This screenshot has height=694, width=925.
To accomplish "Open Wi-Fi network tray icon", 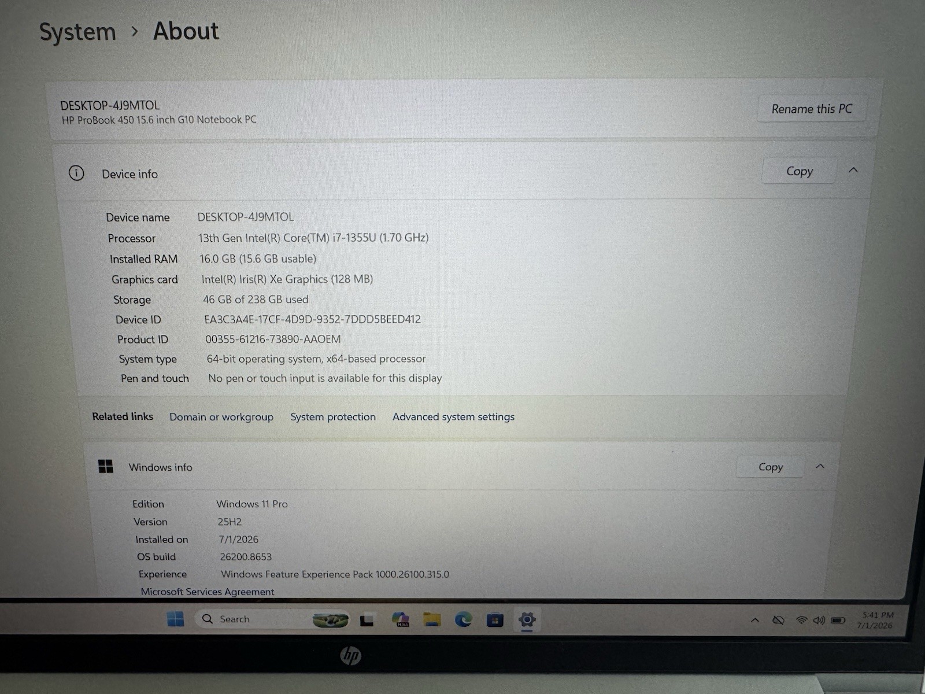I will (801, 620).
